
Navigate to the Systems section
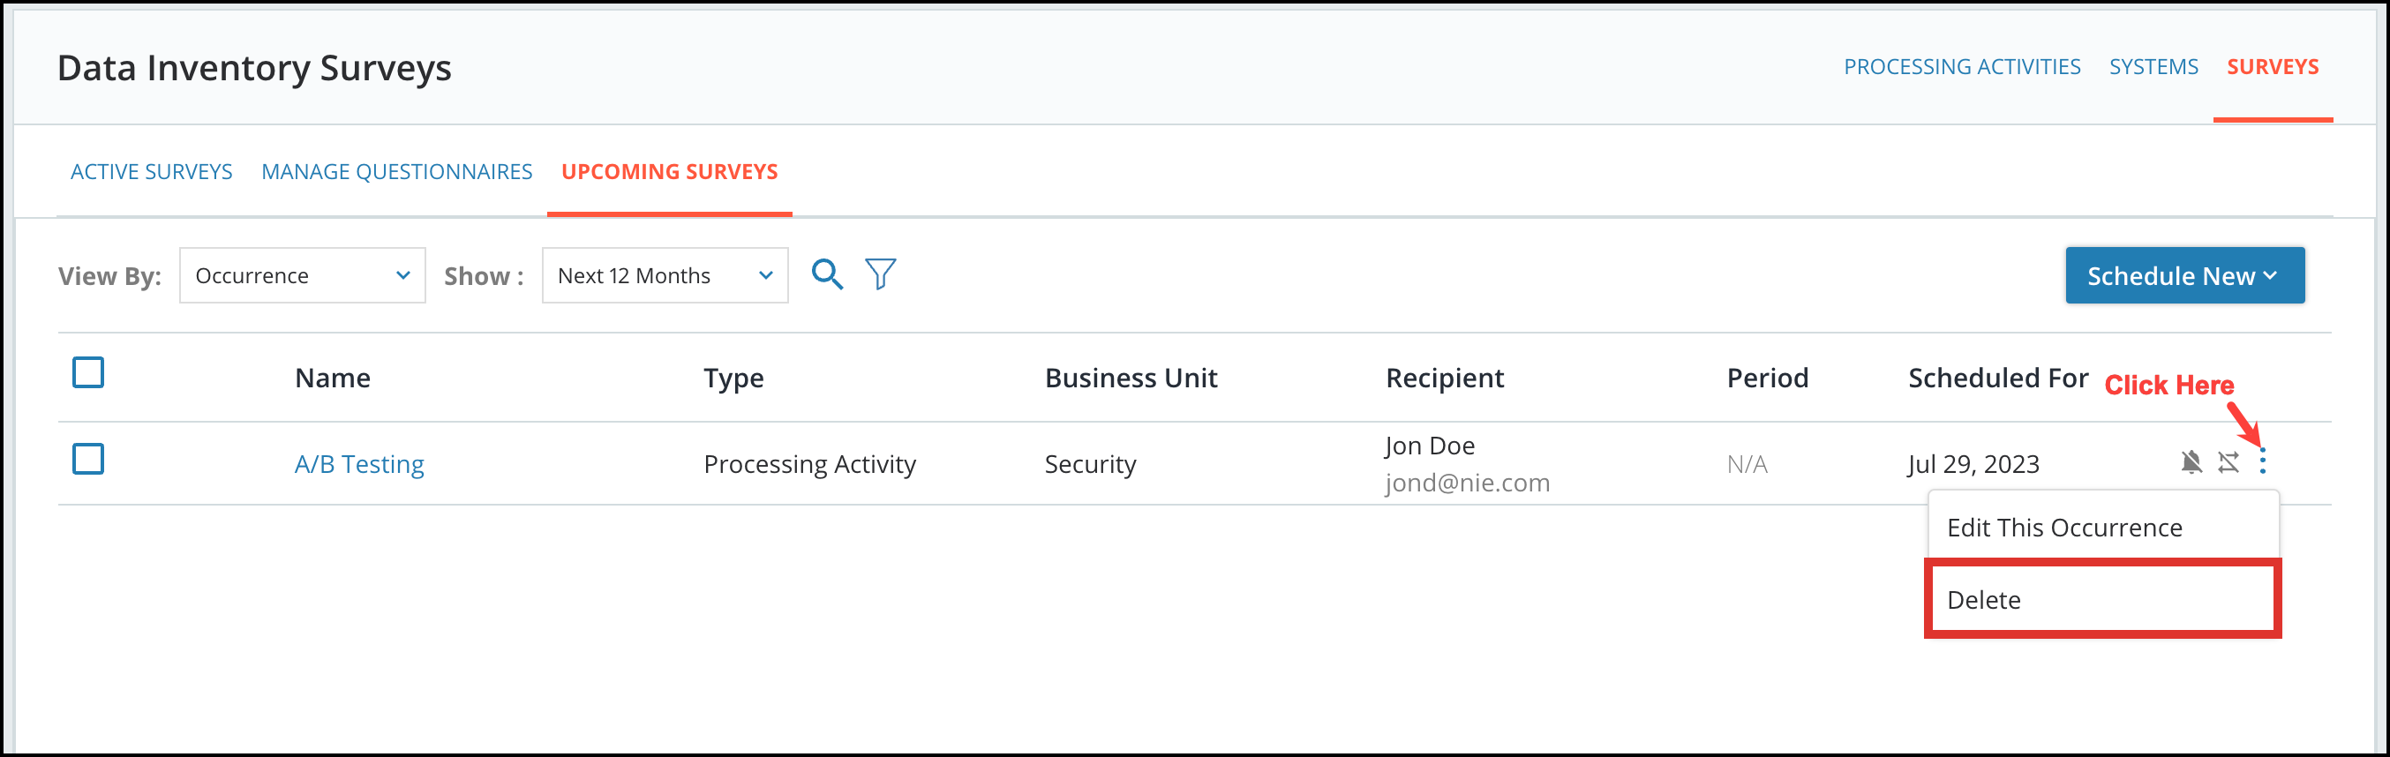2153,67
